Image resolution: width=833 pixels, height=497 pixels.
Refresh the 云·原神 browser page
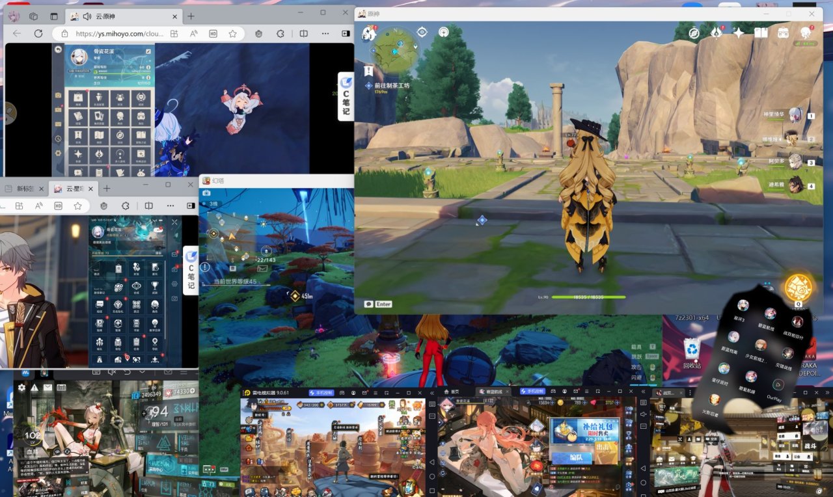[38, 33]
